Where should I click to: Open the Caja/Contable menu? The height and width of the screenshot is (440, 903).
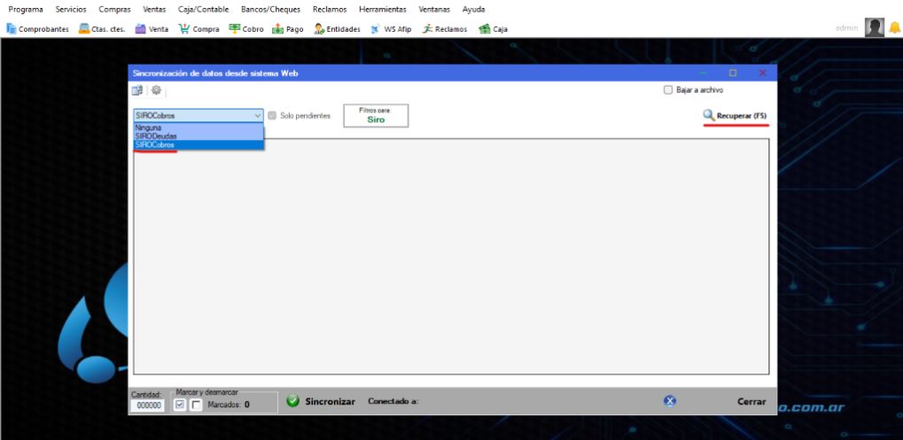point(203,9)
